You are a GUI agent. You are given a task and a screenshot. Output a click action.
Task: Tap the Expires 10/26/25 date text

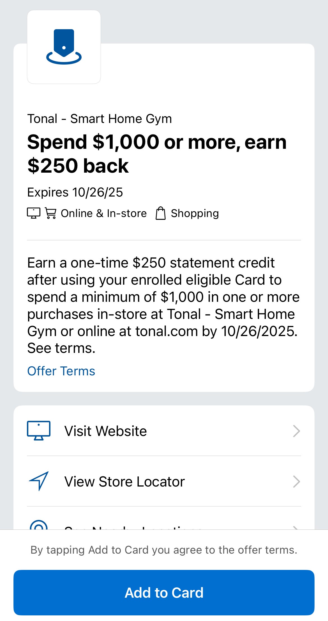pyautogui.click(x=75, y=192)
